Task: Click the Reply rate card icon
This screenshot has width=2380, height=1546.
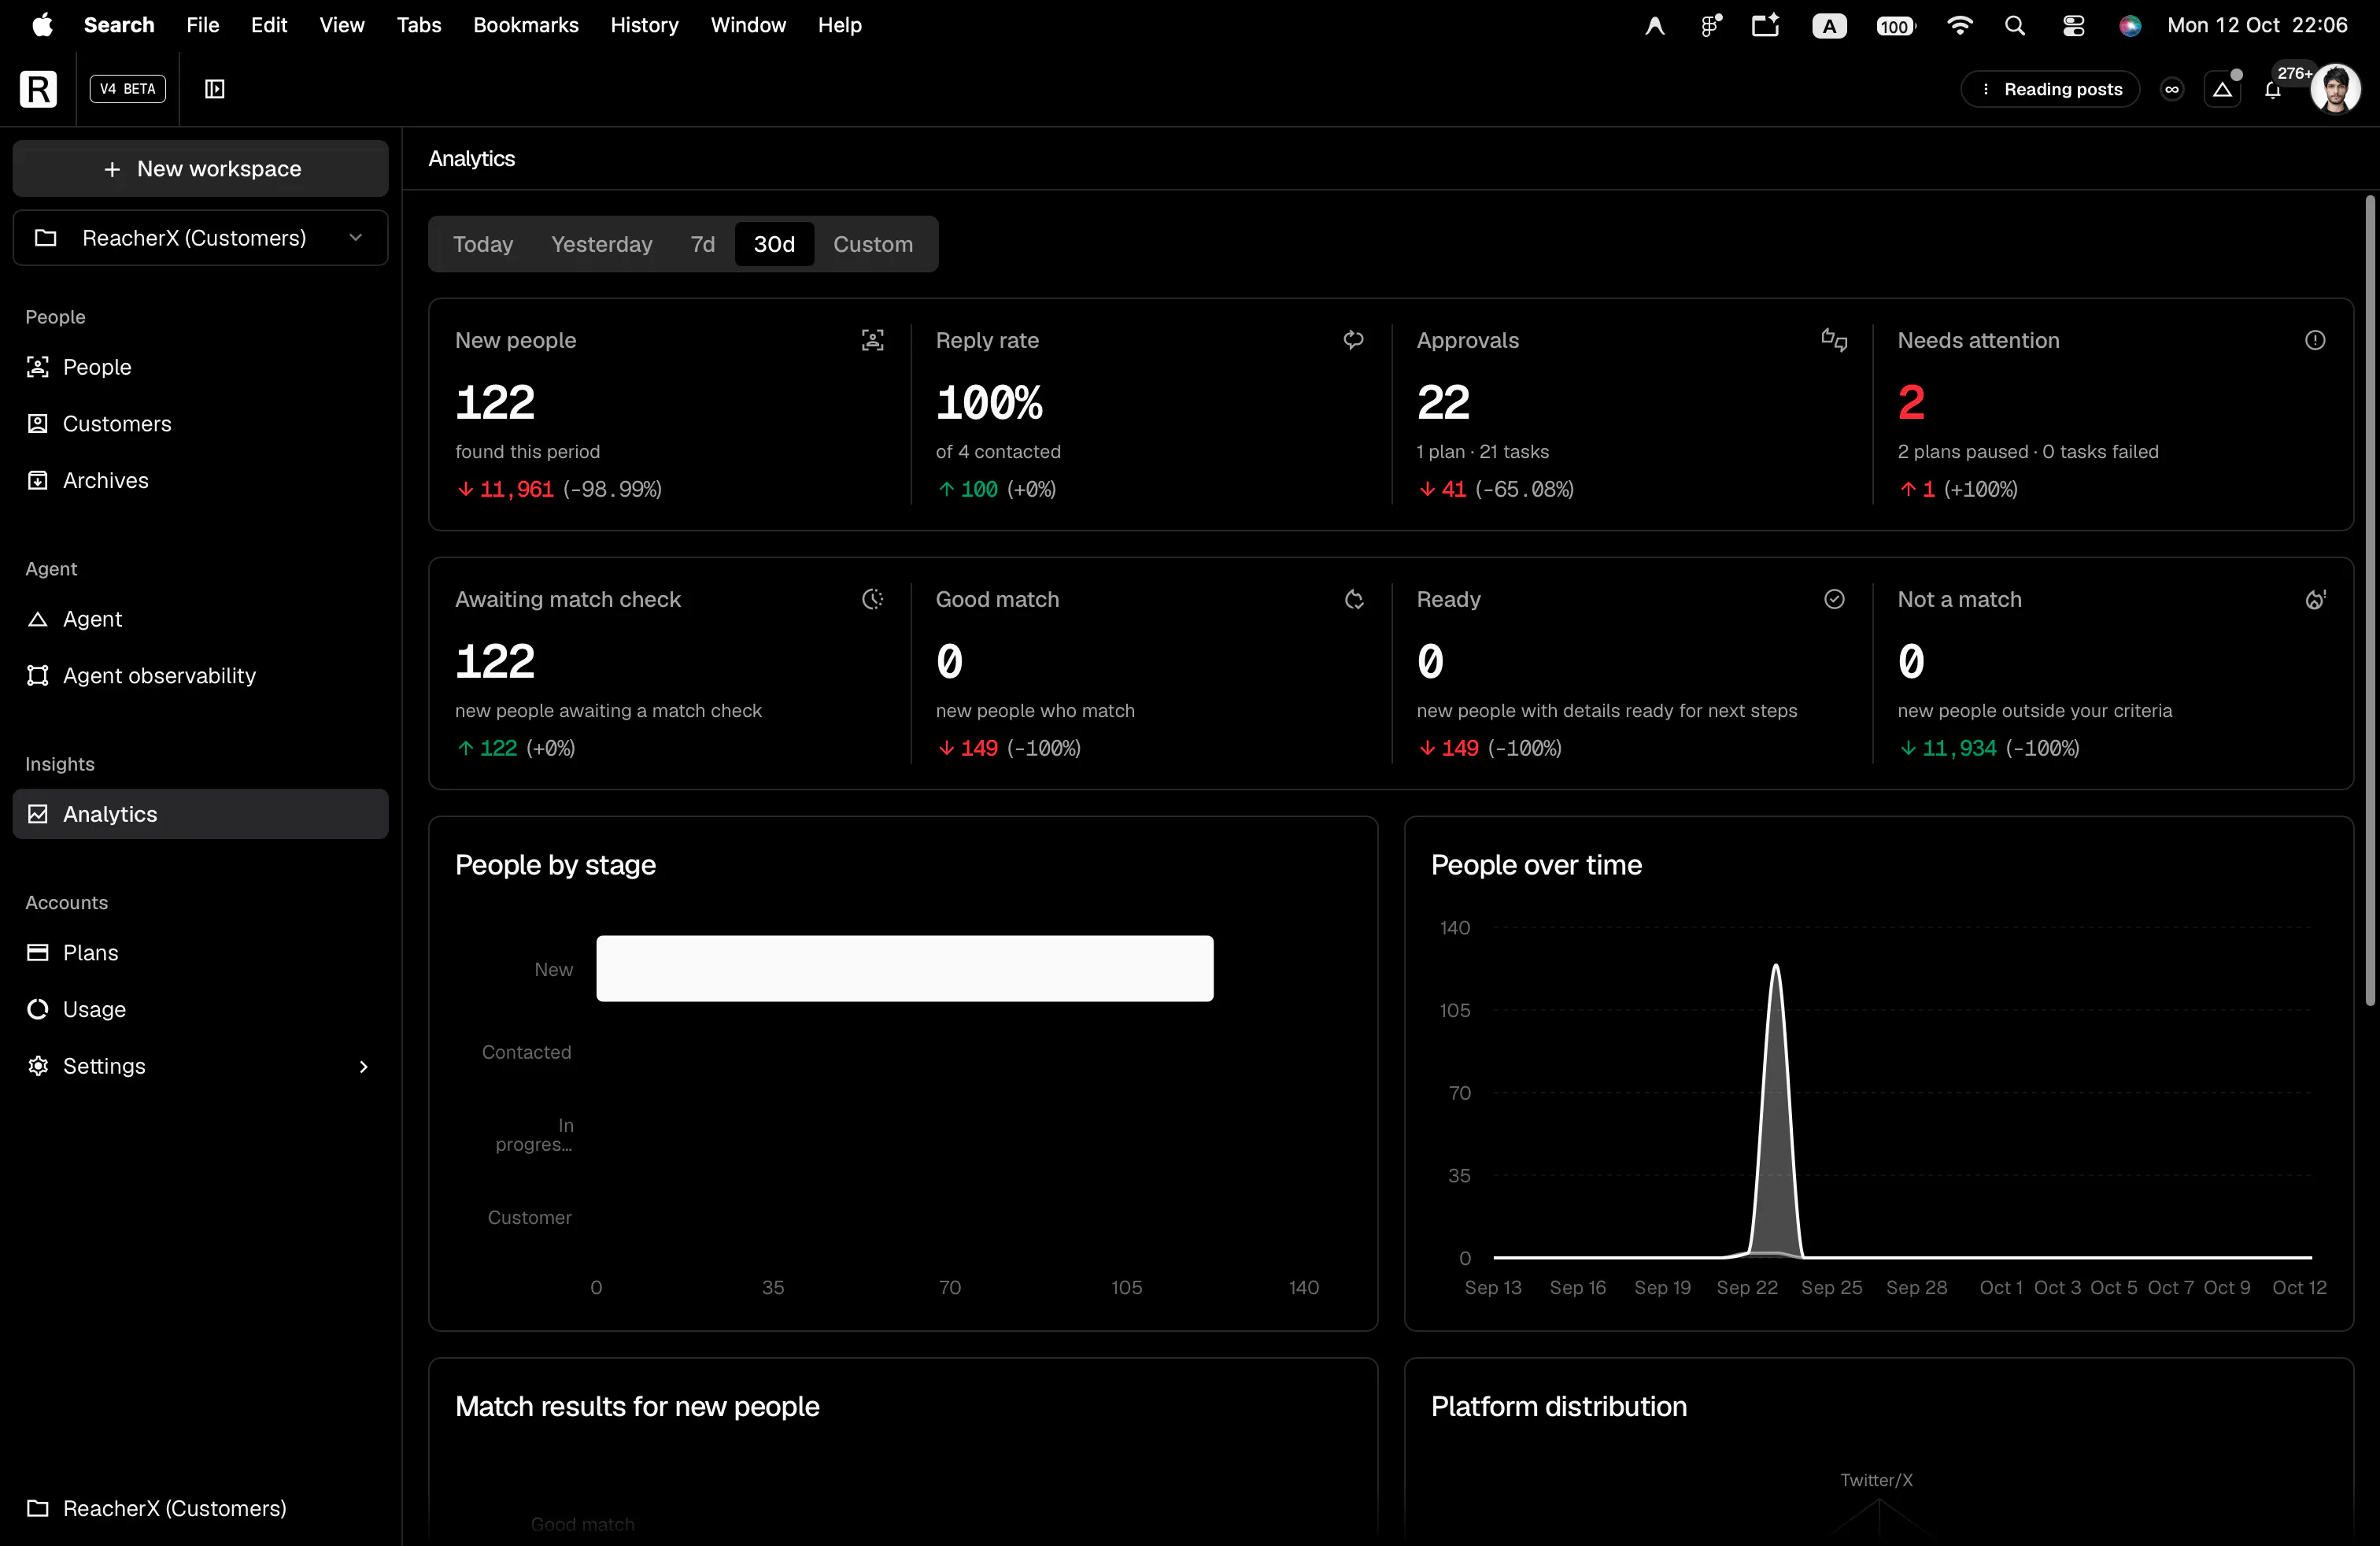Action: [x=1353, y=340]
